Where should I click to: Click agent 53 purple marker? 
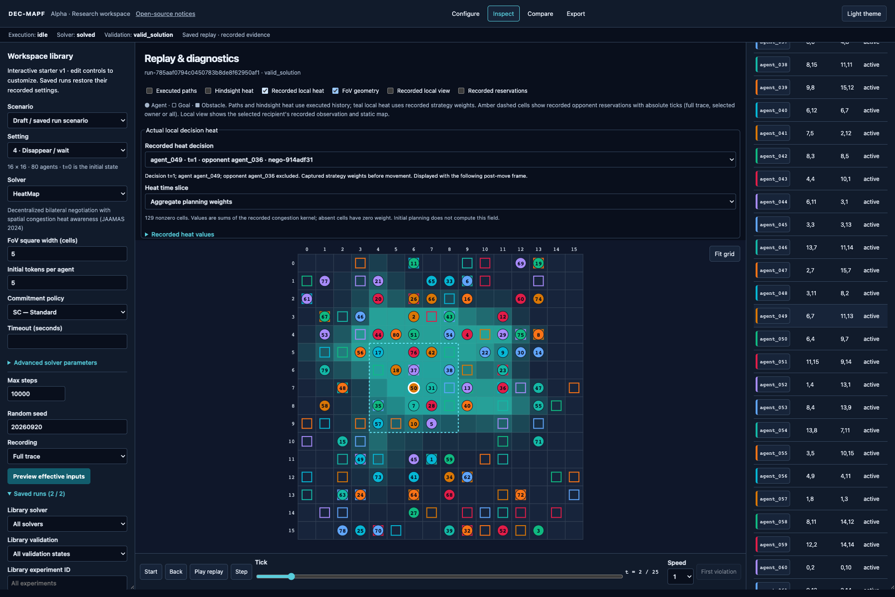pos(324,334)
